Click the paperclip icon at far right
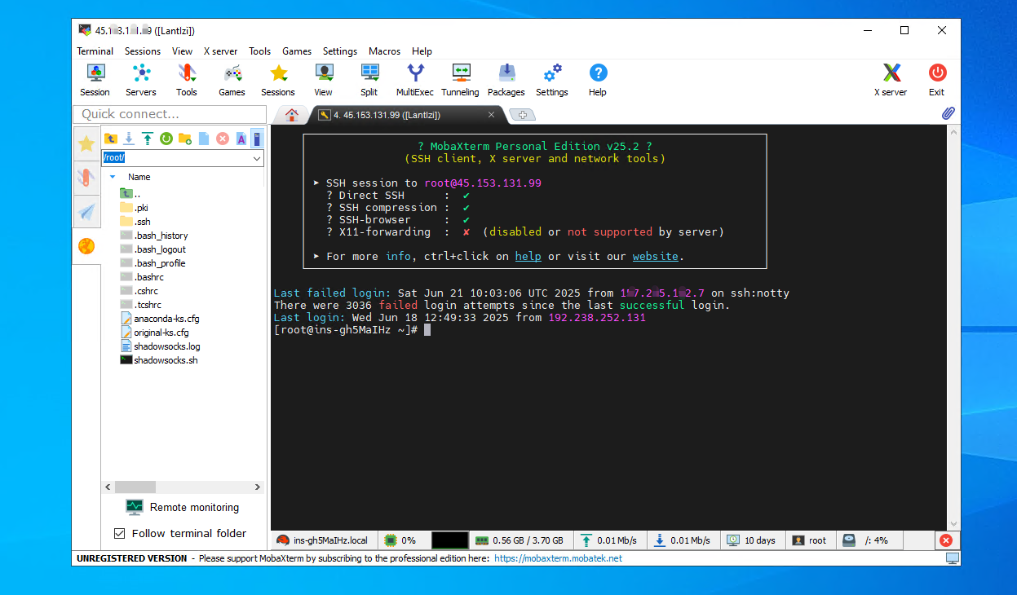This screenshot has height=595, width=1017. 948,114
